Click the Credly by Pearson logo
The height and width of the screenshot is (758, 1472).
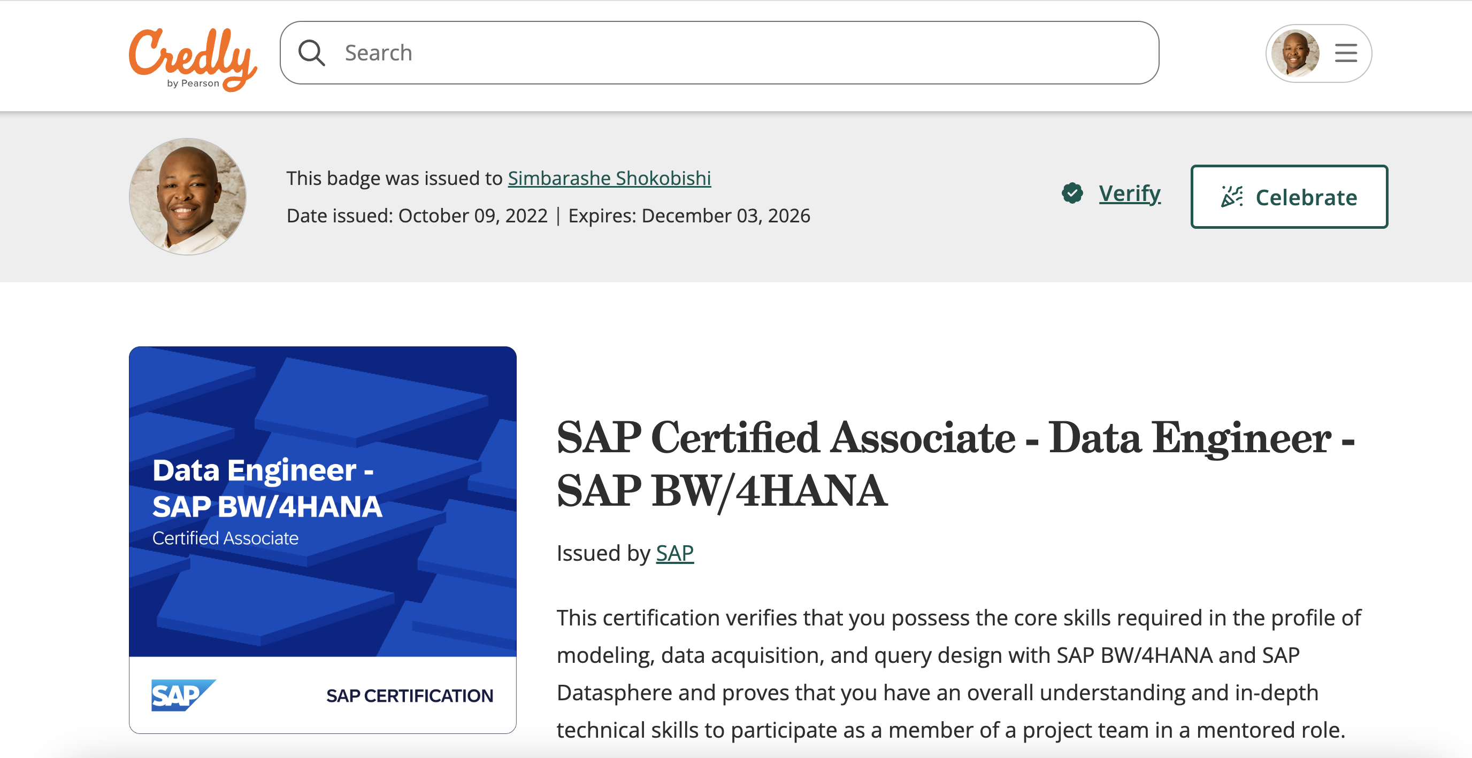click(192, 58)
